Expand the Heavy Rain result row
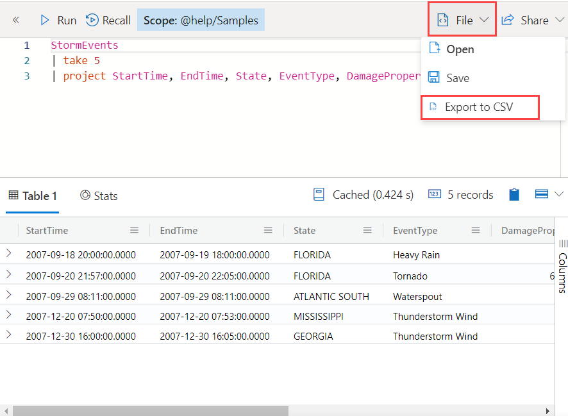The width and height of the screenshot is (568, 416). (8, 254)
